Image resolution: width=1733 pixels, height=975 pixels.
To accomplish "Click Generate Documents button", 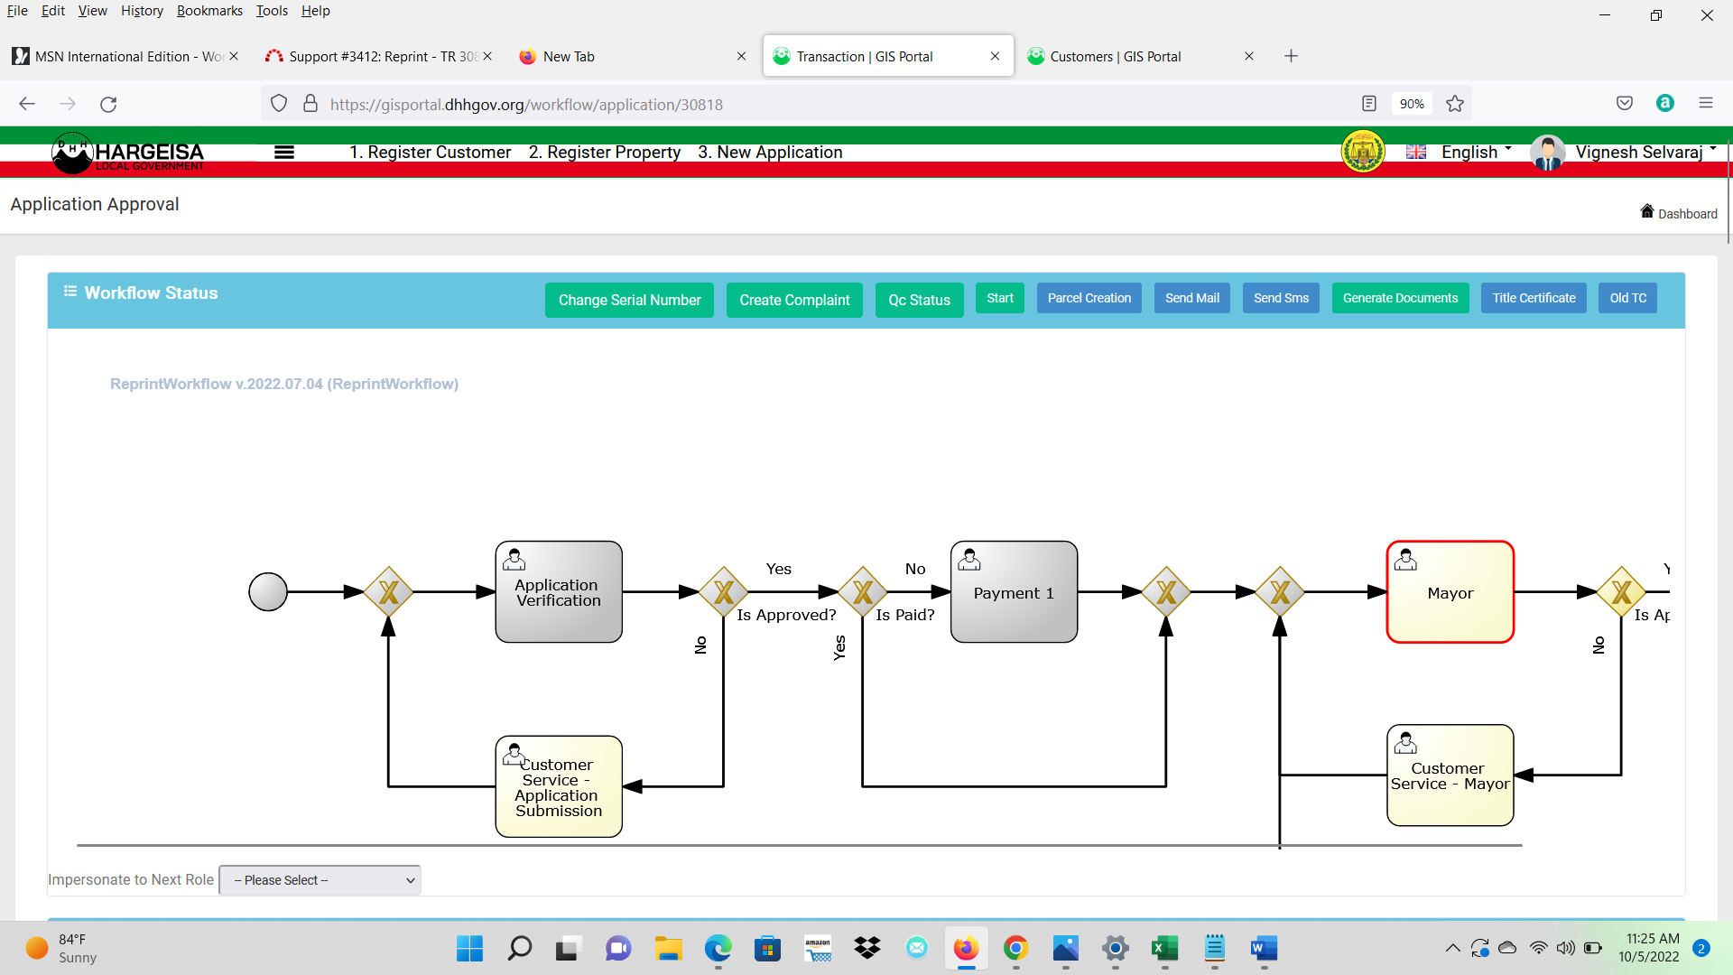I will (1400, 298).
